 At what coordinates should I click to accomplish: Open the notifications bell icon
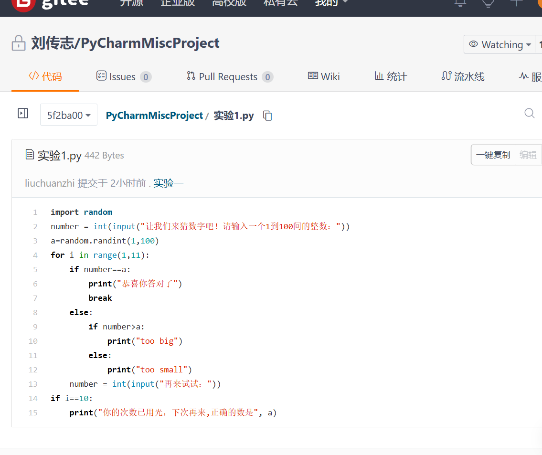pos(460,3)
